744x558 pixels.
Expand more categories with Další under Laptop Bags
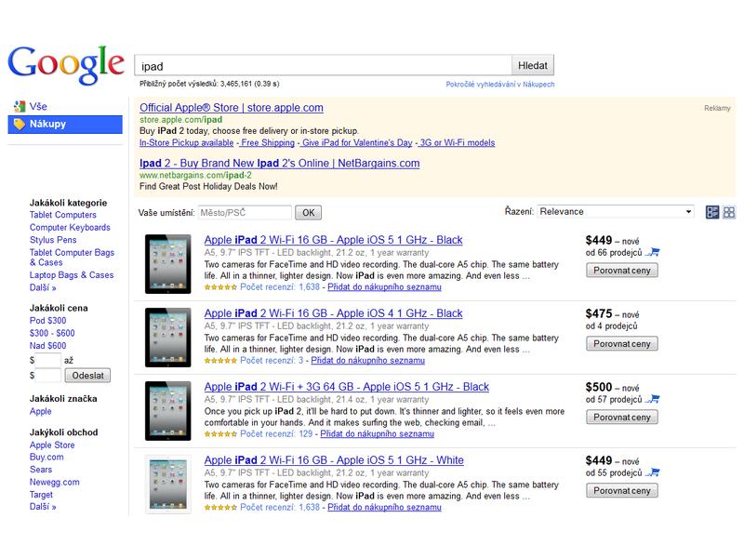click(x=43, y=287)
